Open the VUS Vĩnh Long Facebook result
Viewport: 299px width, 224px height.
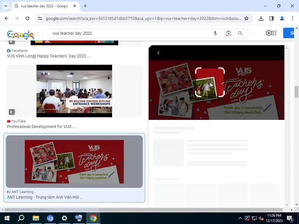click(x=49, y=56)
